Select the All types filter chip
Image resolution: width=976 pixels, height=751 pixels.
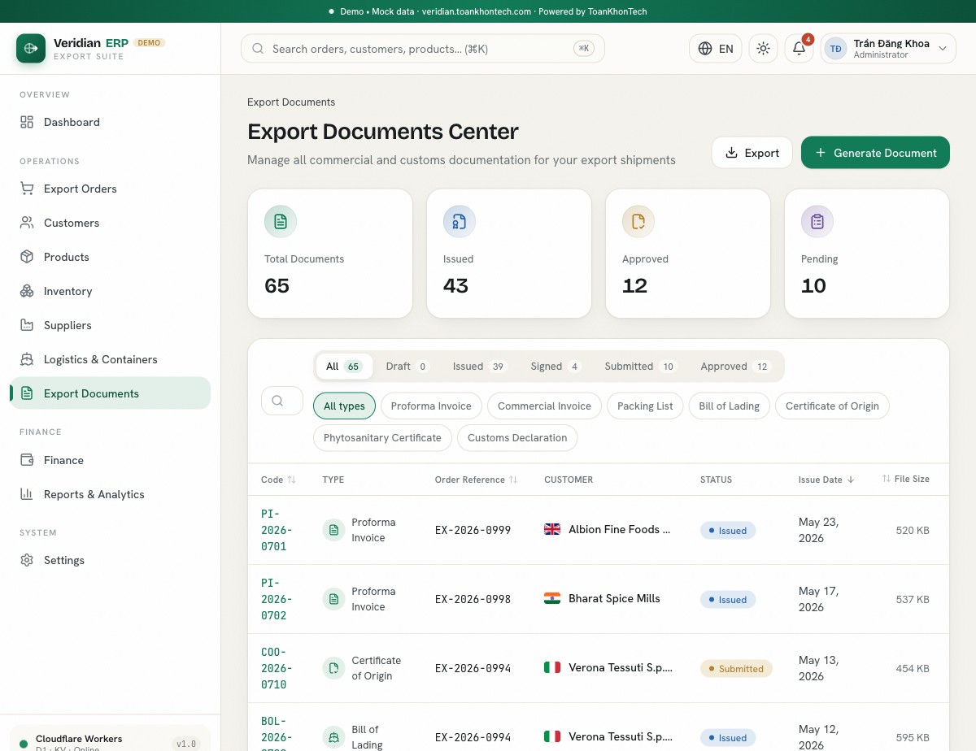point(344,406)
